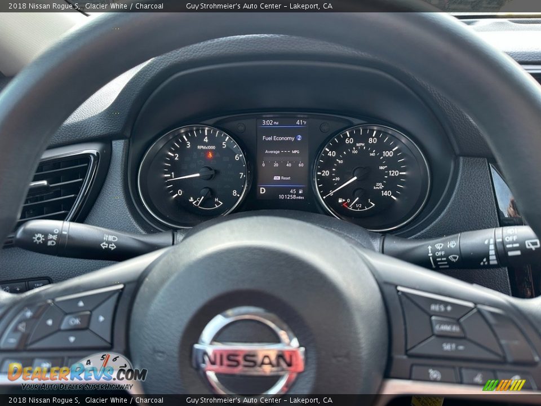Click the windshield washer icon on wiper stalk
This screenshot has height=406, width=541.
click(451, 244)
